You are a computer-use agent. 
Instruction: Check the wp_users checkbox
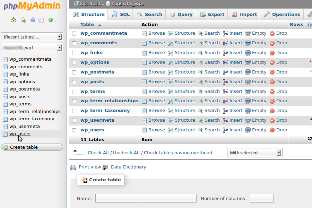pos(74,130)
